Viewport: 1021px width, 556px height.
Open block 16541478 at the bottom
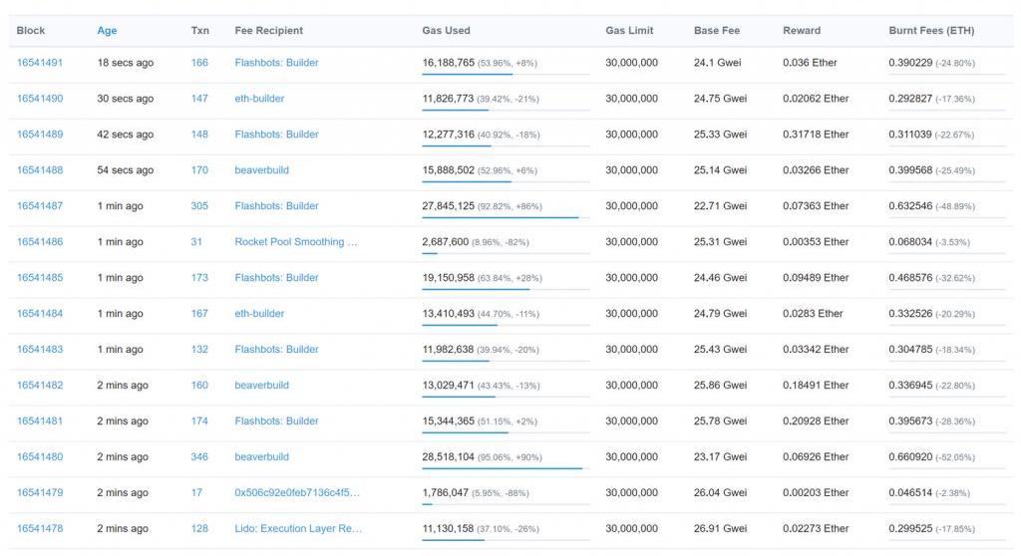tap(40, 529)
